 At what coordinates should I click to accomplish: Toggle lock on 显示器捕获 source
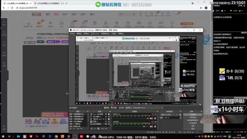click(x=109, y=124)
